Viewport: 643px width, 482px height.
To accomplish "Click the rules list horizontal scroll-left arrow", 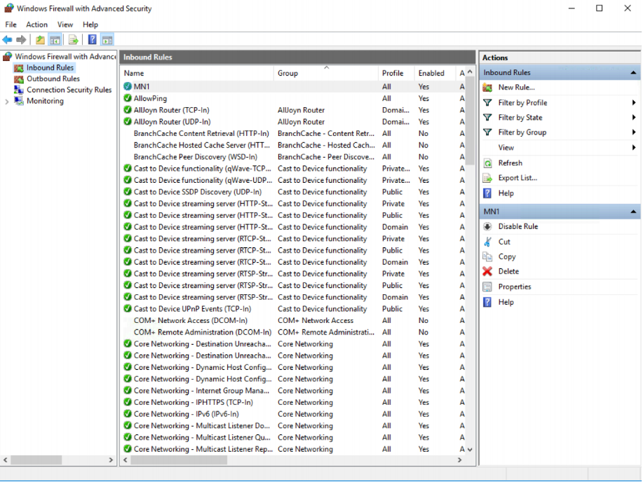I will coord(126,460).
